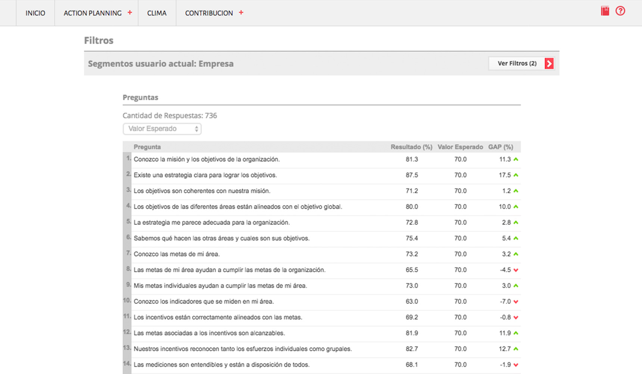This screenshot has height=374, width=642.
Task: Click red down arrow for GAP -4.5
Action: [x=516, y=270]
